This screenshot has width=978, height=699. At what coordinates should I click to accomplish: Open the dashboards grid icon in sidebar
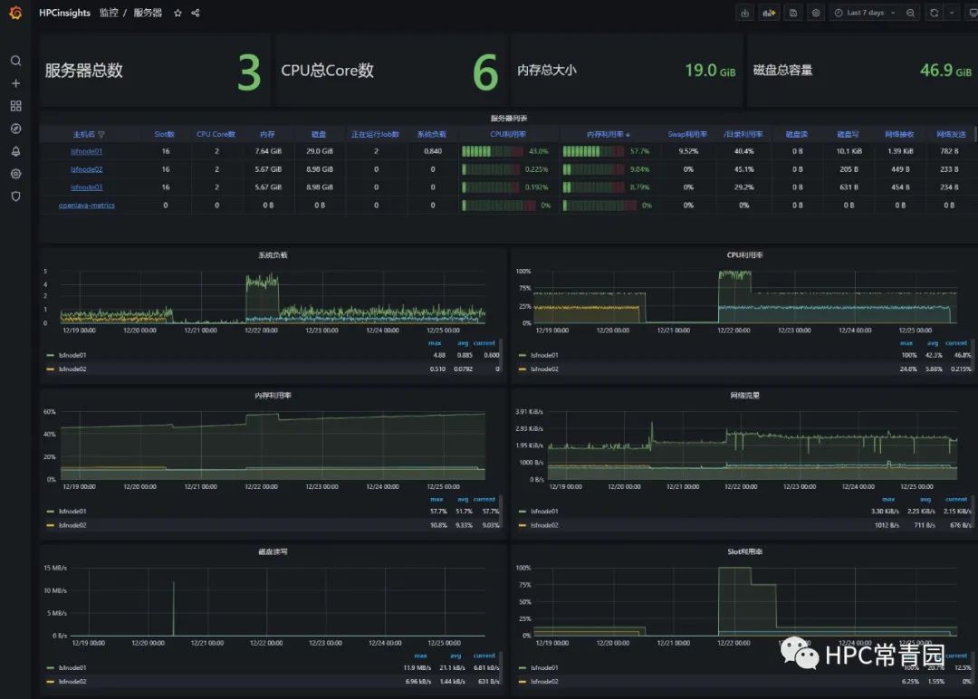pos(16,106)
